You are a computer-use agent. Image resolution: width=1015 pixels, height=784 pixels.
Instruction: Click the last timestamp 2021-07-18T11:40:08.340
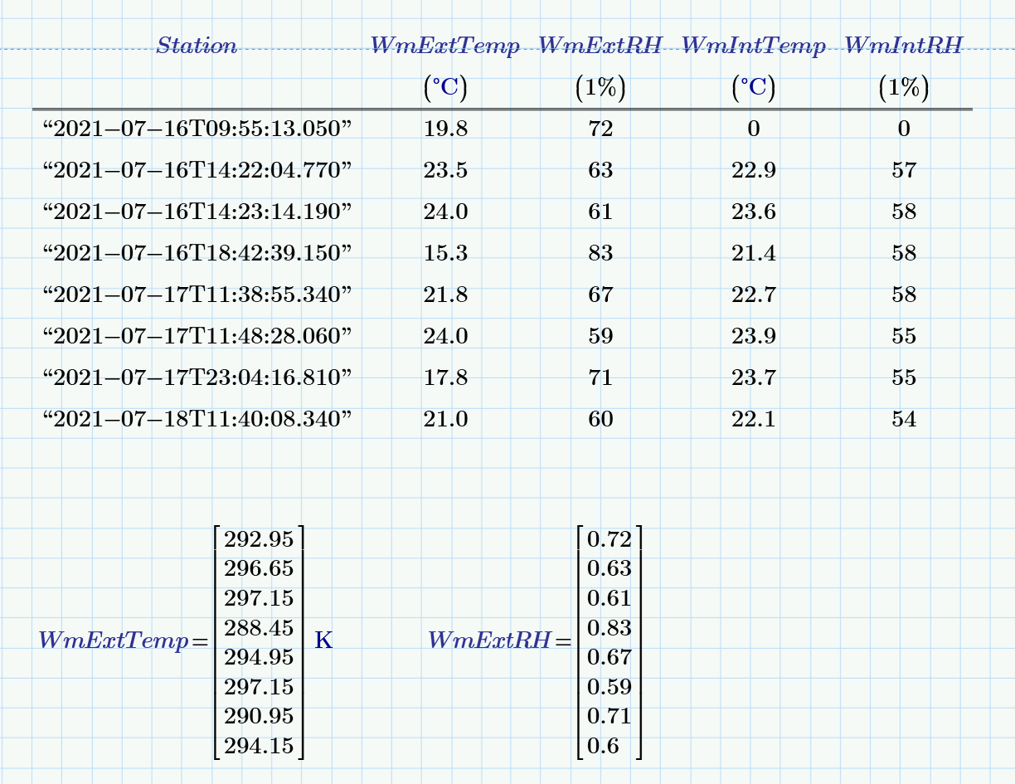(x=197, y=419)
